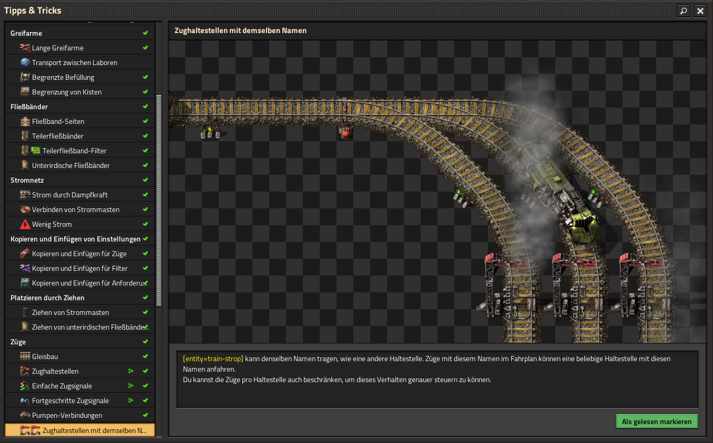Click the tips list vertical scrollbar
This screenshot has width=713, height=443.
[x=159, y=199]
